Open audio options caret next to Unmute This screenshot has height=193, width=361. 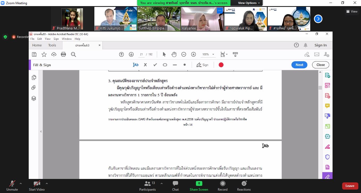[x=21, y=183]
